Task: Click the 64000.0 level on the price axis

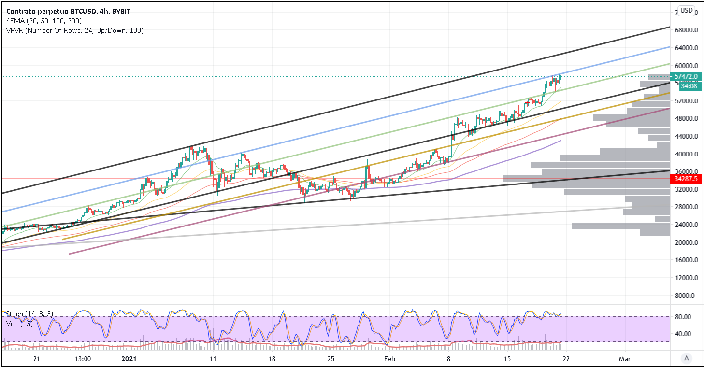Action: (x=686, y=48)
